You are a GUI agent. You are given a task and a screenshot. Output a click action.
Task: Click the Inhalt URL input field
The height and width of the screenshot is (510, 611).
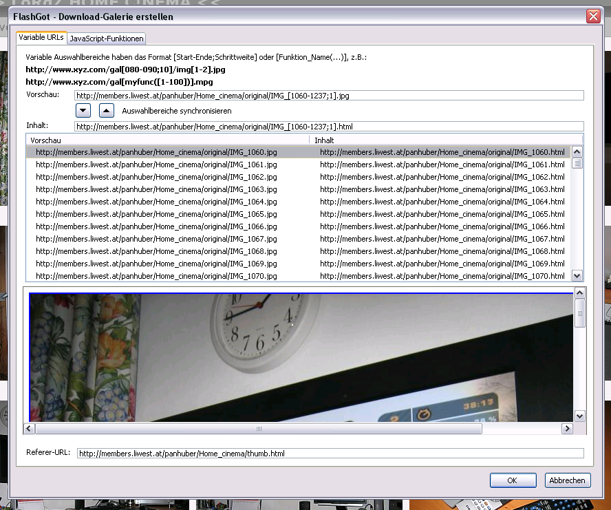coord(329,127)
